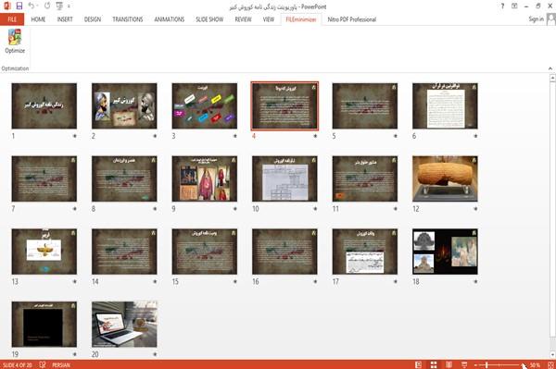556x369 pixels.
Task: Click the Fit slide to window icon
Action: (x=550, y=364)
